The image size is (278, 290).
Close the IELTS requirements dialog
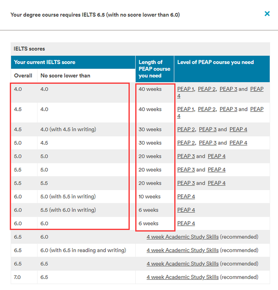pos(267,13)
